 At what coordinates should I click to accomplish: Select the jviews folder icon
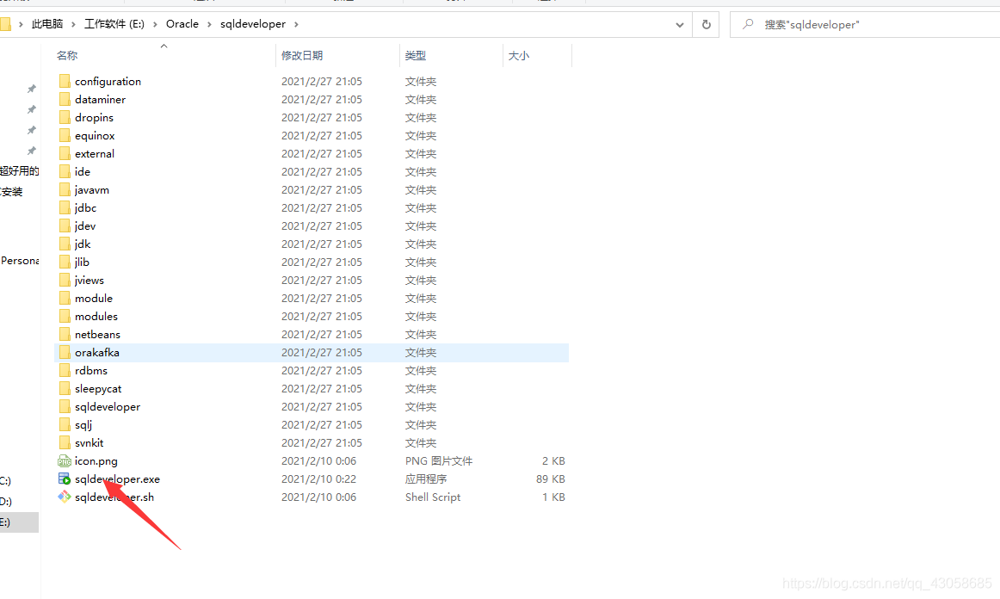pyautogui.click(x=65, y=280)
